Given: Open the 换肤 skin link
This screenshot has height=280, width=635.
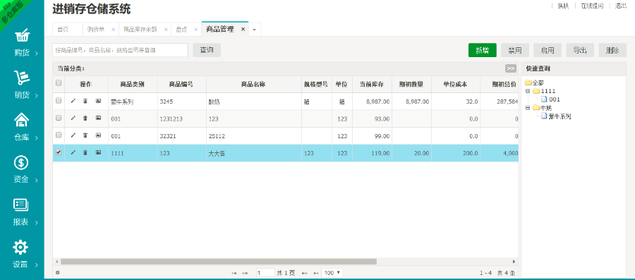Looking at the screenshot, I should tap(563, 6).
